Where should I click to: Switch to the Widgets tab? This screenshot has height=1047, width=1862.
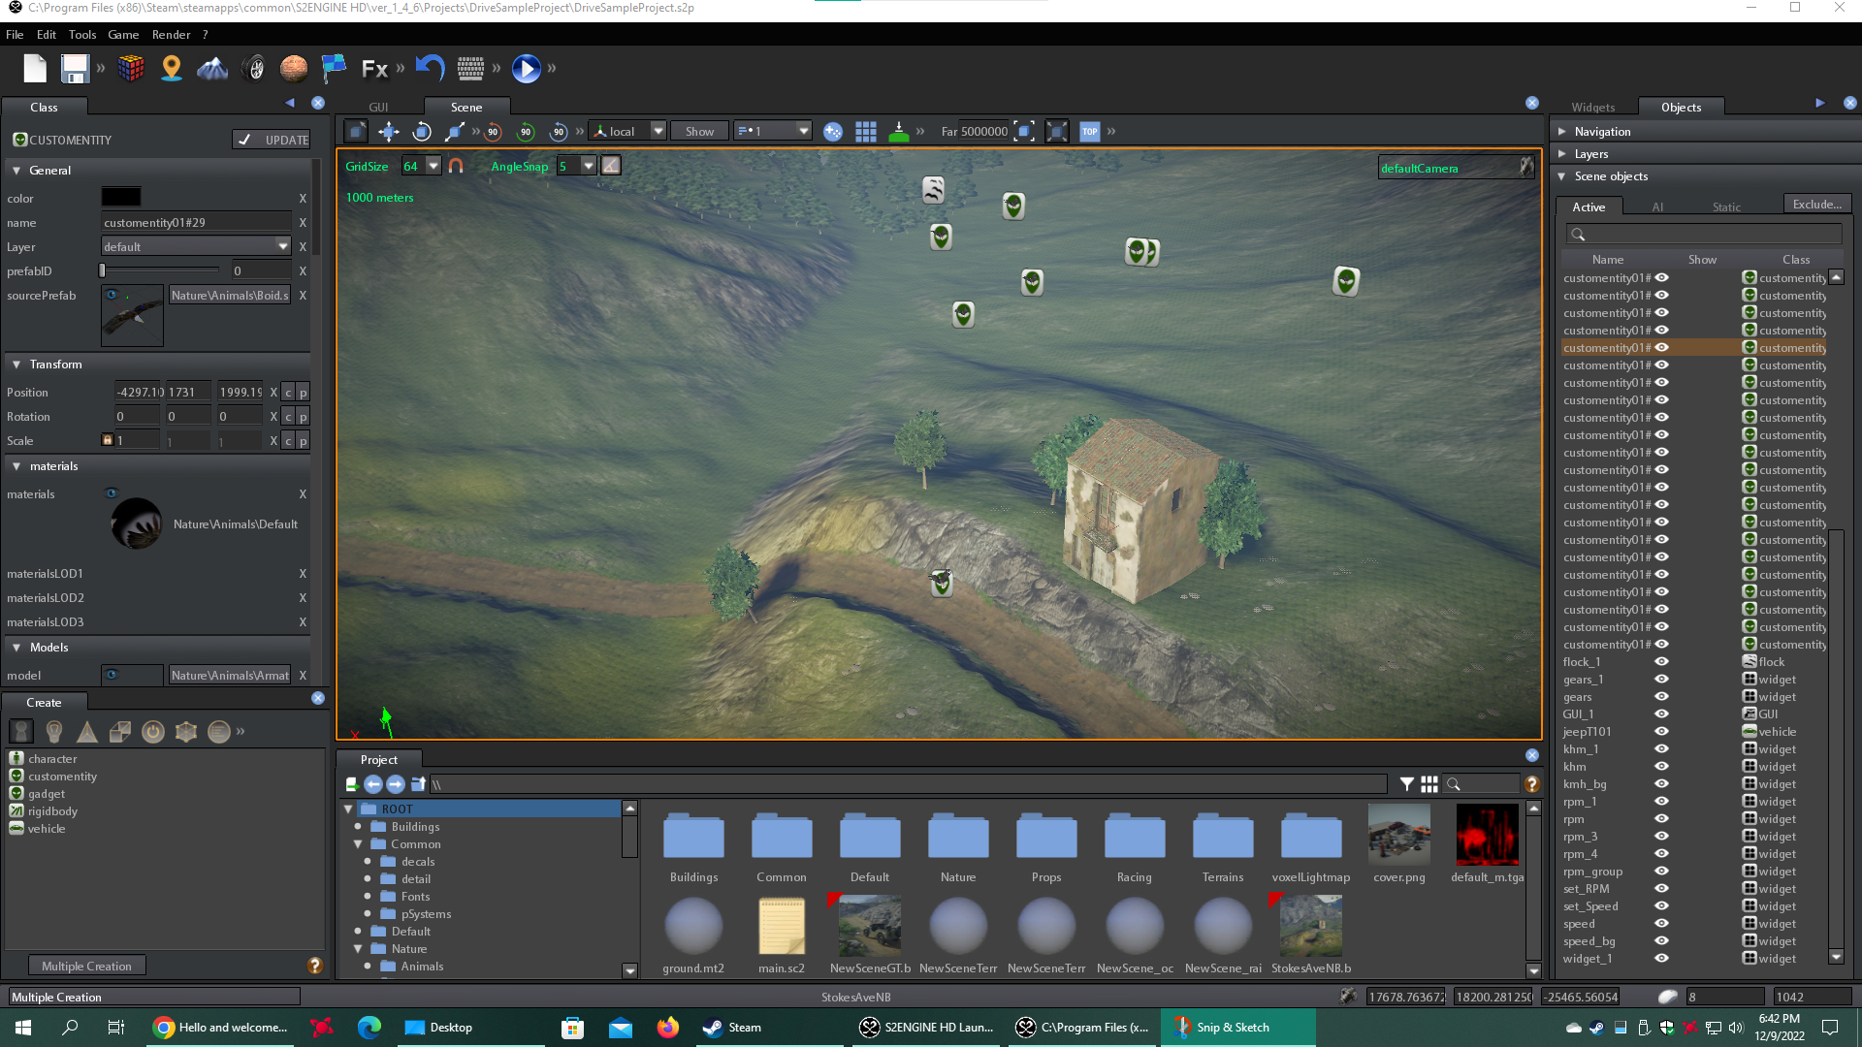(x=1593, y=108)
